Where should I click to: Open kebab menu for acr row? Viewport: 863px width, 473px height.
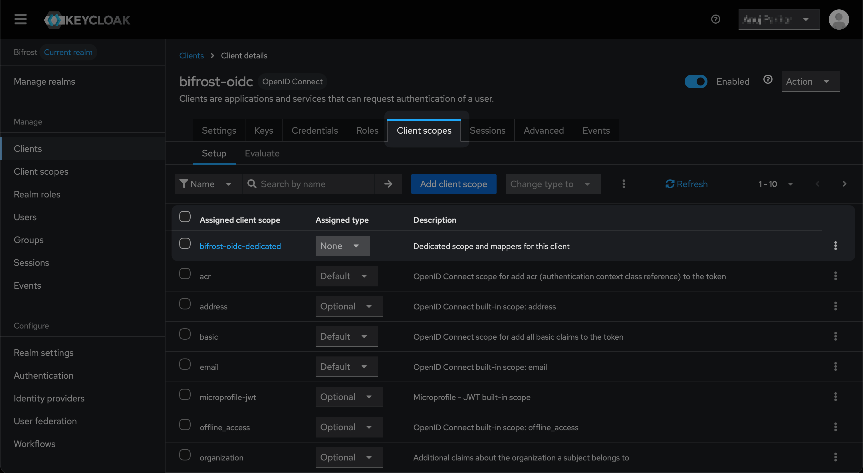(835, 276)
